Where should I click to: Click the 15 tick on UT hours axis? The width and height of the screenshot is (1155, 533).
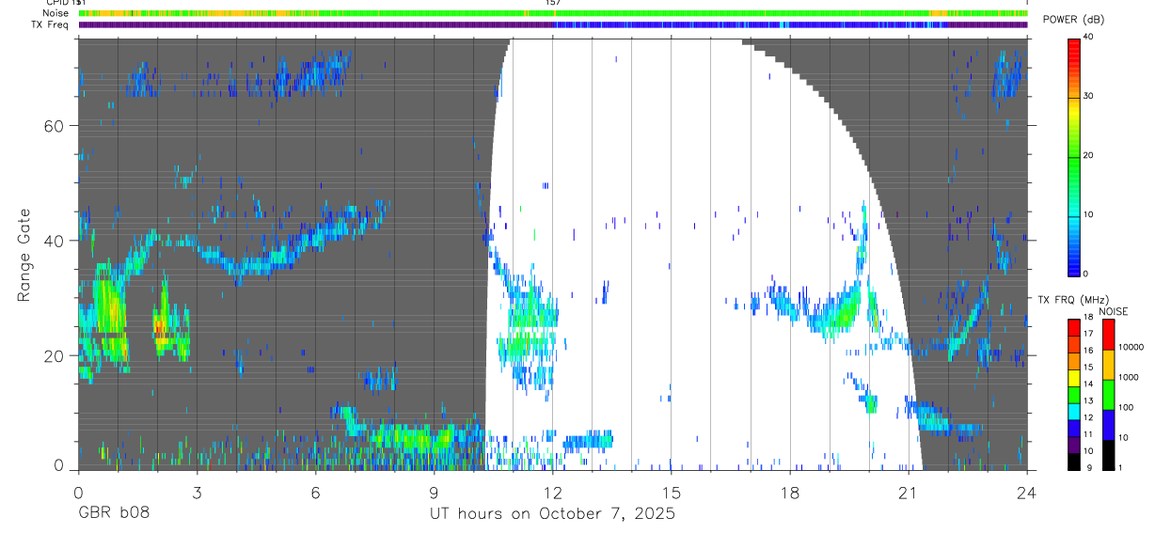click(672, 492)
